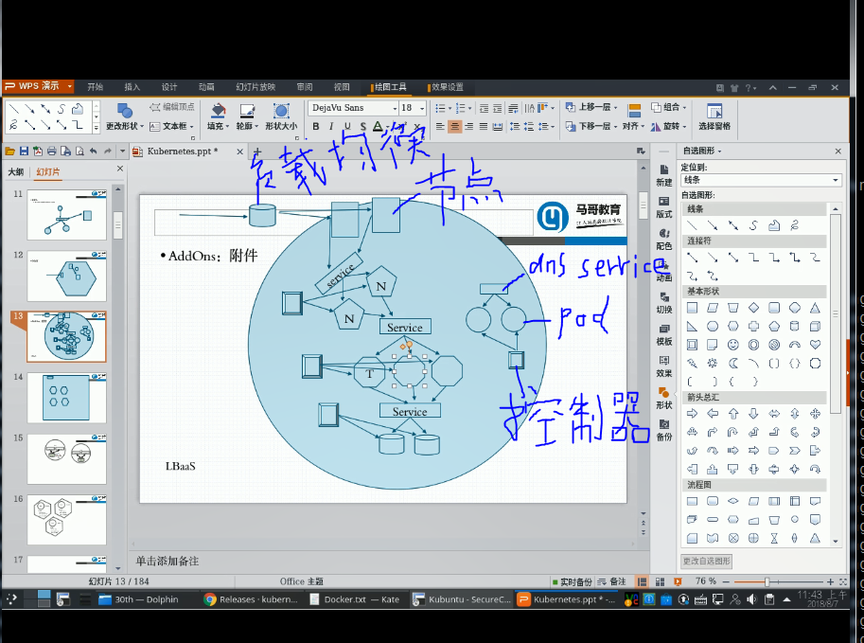864x643 pixels.
Task: Open the 版式 layout side panel
Action: point(664,207)
